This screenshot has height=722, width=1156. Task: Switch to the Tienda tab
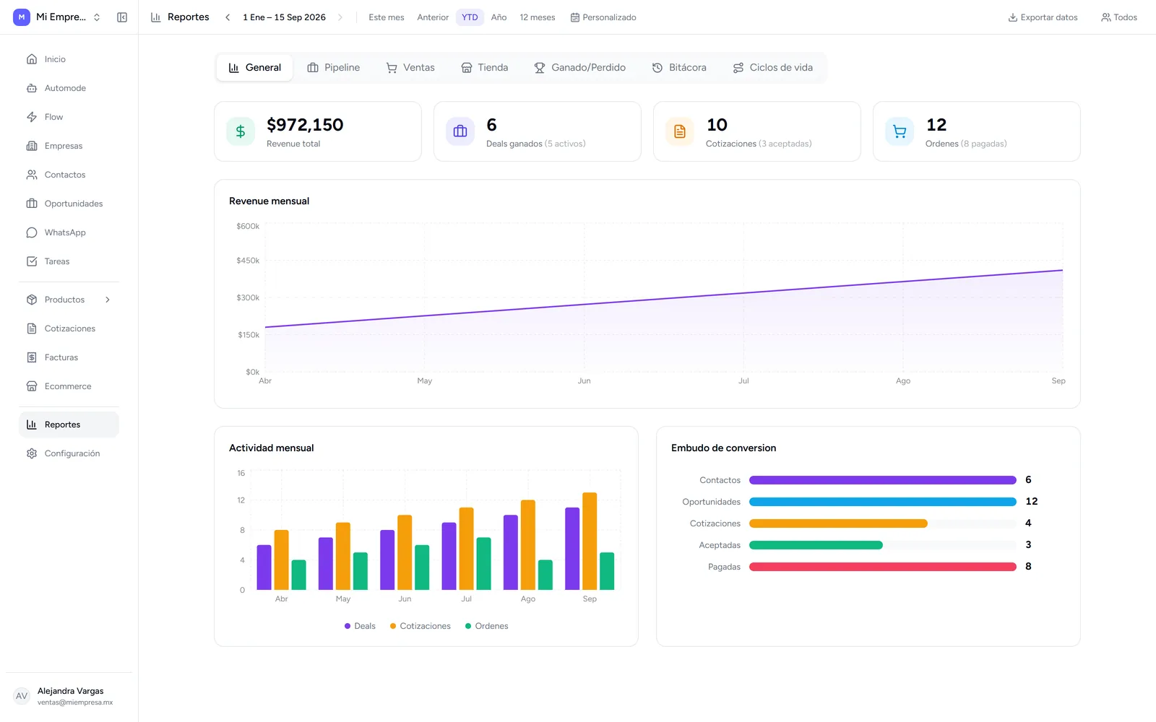click(485, 68)
